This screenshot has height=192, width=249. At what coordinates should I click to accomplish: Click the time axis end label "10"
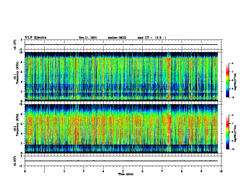[221, 171]
